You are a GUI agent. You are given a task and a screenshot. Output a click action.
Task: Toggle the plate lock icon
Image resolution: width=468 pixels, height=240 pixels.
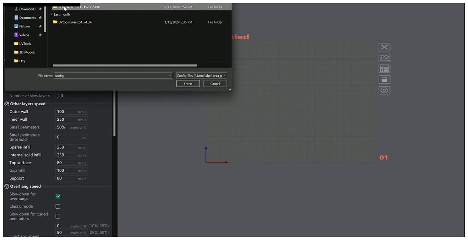pos(384,80)
